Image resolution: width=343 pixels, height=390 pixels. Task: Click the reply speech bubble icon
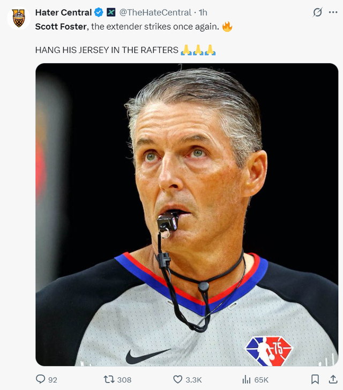coord(41,379)
